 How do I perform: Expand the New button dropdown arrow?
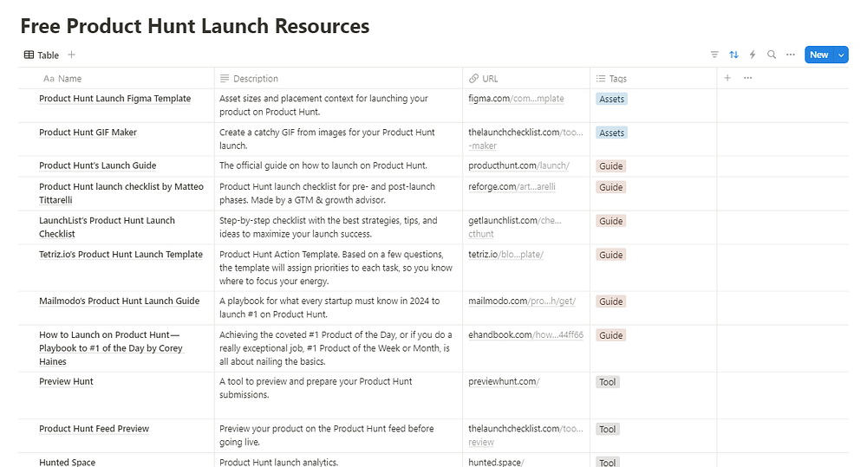click(841, 55)
